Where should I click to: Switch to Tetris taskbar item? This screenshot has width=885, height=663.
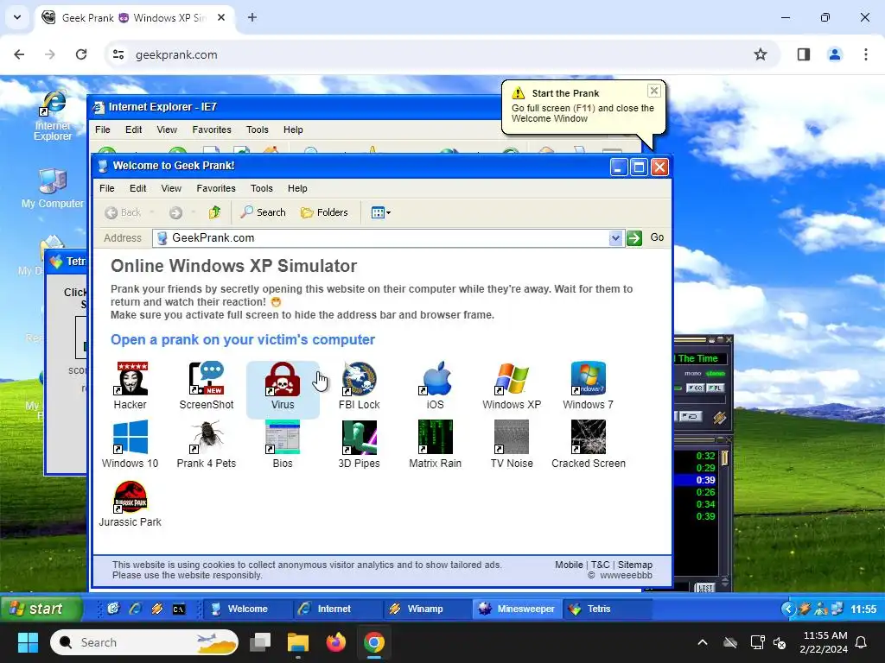(607, 609)
